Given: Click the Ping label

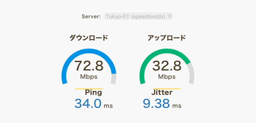Looking at the screenshot, I should click(x=93, y=93).
